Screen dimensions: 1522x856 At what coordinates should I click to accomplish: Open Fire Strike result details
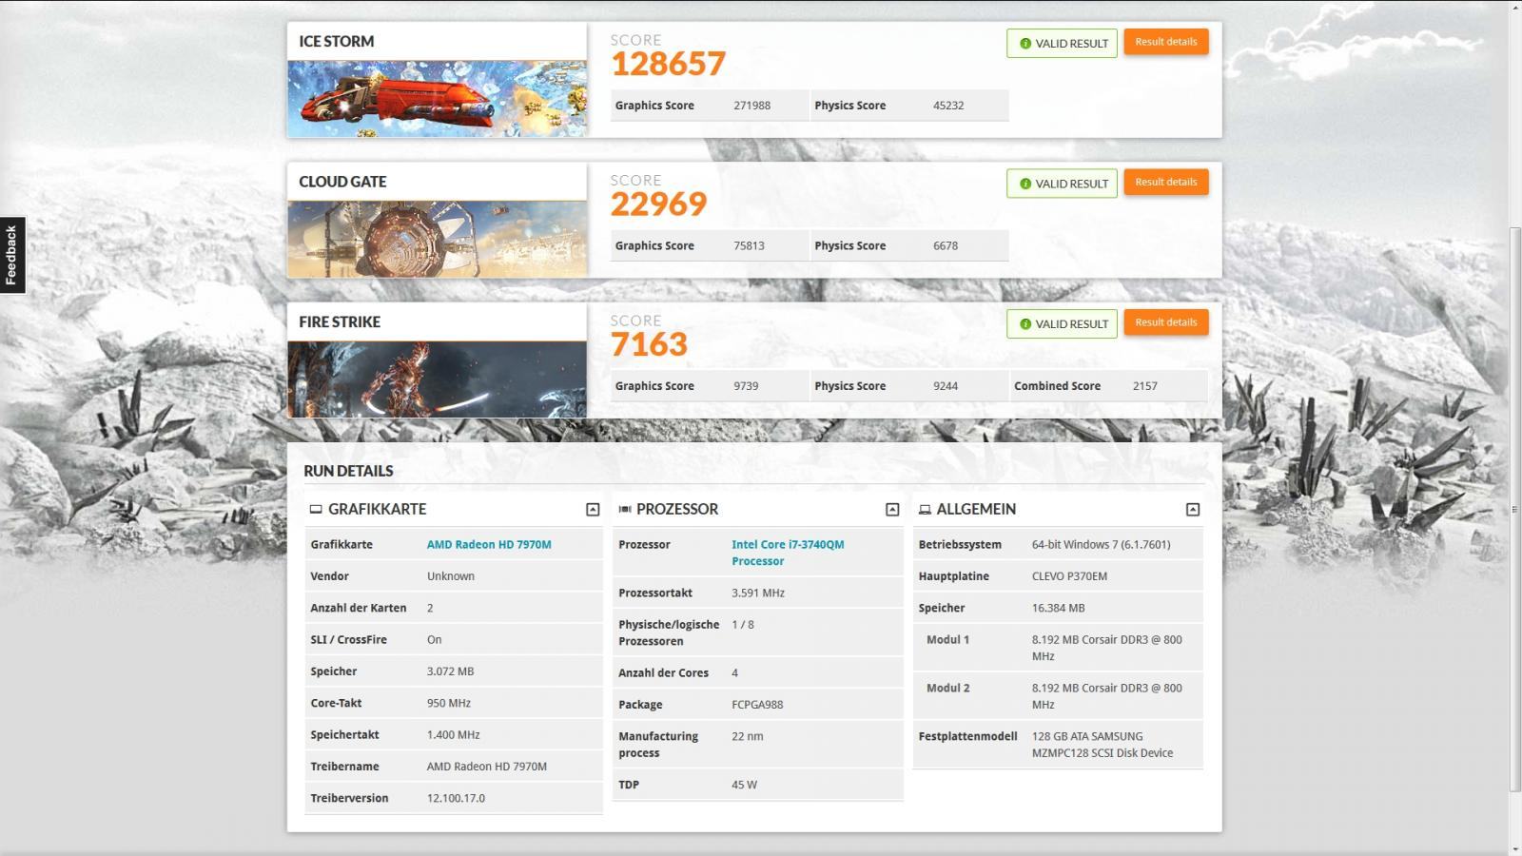1165,322
